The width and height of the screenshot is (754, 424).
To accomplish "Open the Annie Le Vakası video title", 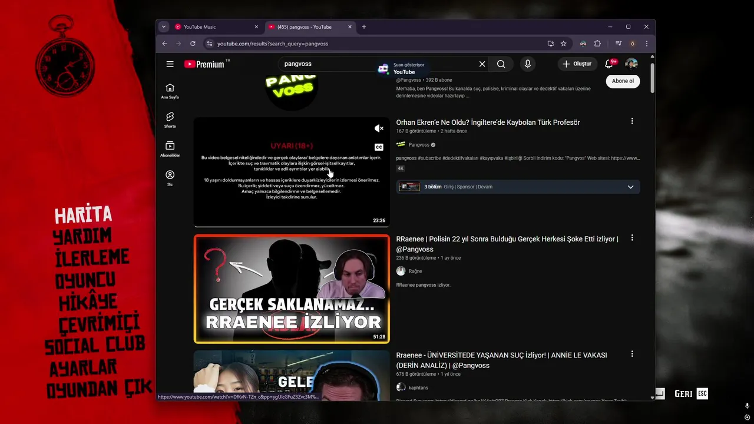I will (x=500, y=360).
